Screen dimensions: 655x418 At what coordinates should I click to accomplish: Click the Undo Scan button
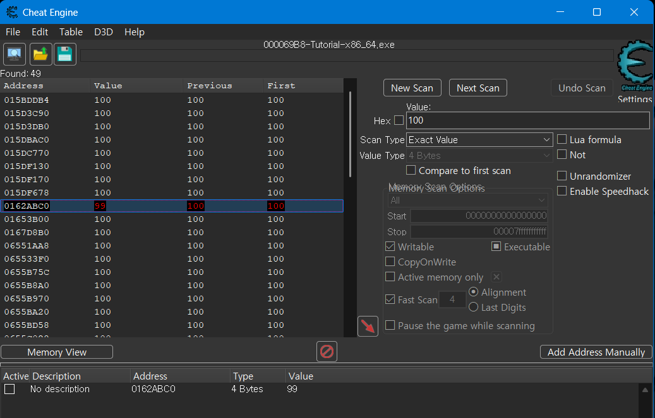(x=582, y=88)
